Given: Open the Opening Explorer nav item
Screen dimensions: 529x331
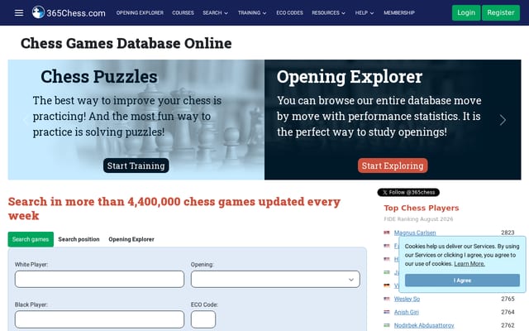Looking at the screenshot, I should pyautogui.click(x=140, y=13).
